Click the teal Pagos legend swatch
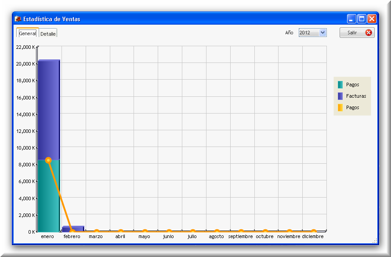 pyautogui.click(x=340, y=84)
